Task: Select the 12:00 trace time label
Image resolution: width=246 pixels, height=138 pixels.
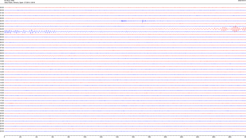Action: (2, 72)
